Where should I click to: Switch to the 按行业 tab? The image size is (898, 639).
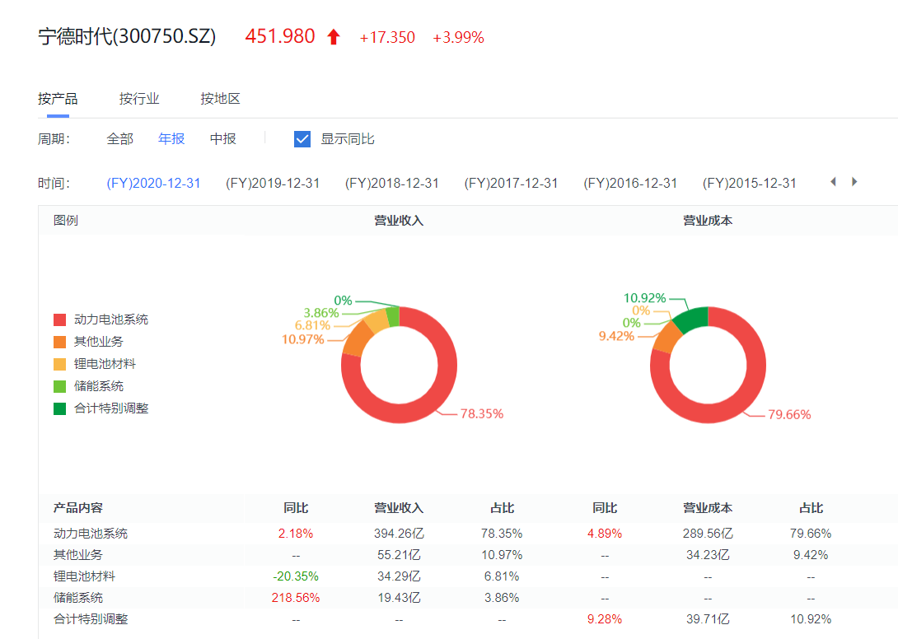pyautogui.click(x=139, y=99)
